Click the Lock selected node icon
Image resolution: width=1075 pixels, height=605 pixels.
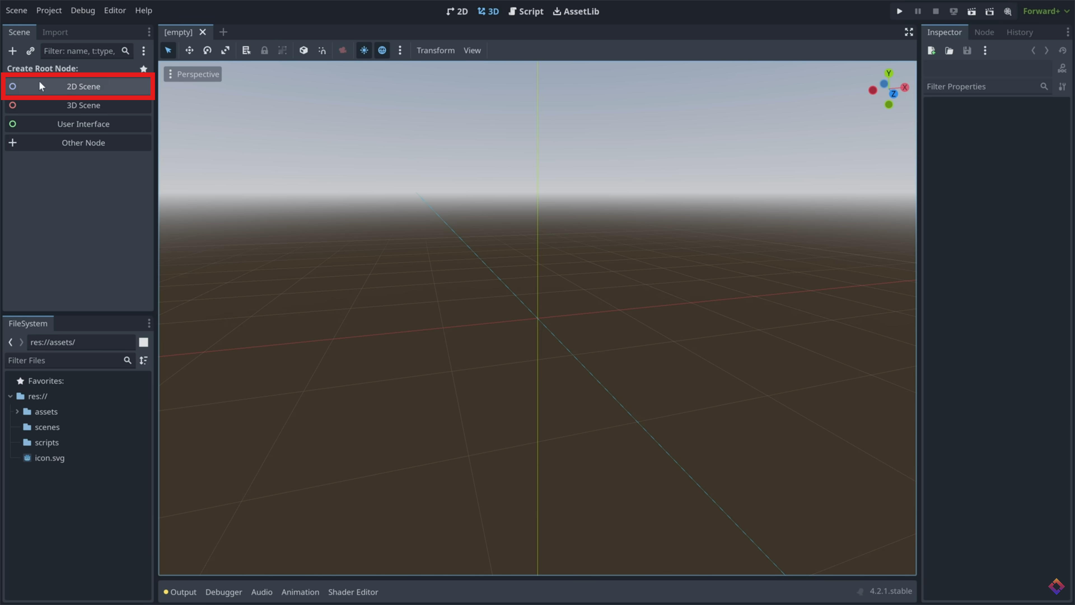click(x=264, y=50)
